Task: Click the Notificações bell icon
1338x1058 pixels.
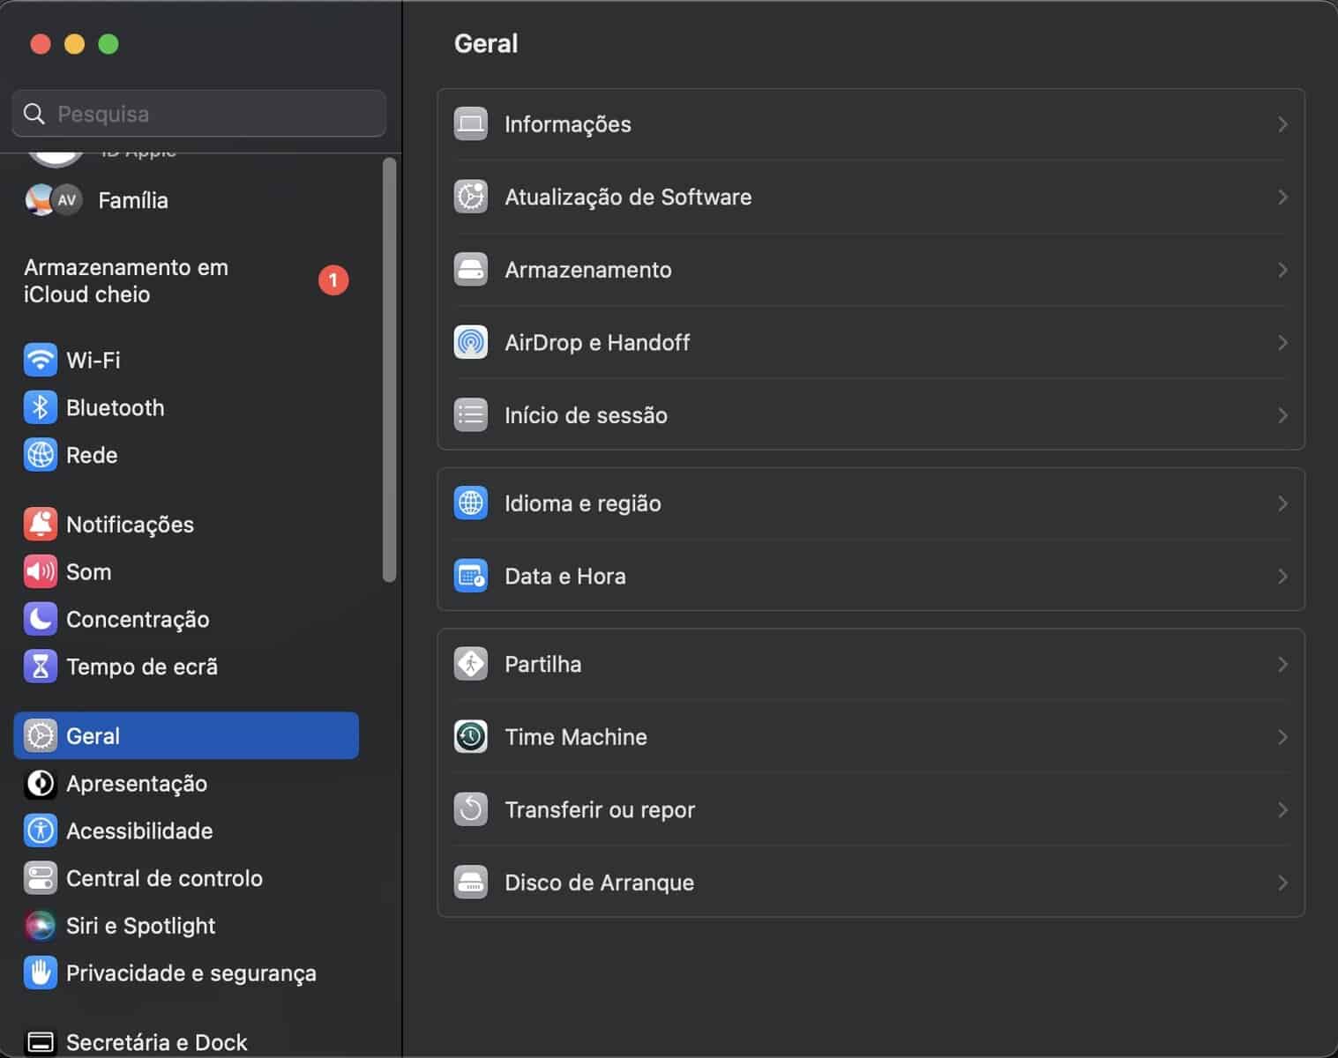Action: point(41,524)
